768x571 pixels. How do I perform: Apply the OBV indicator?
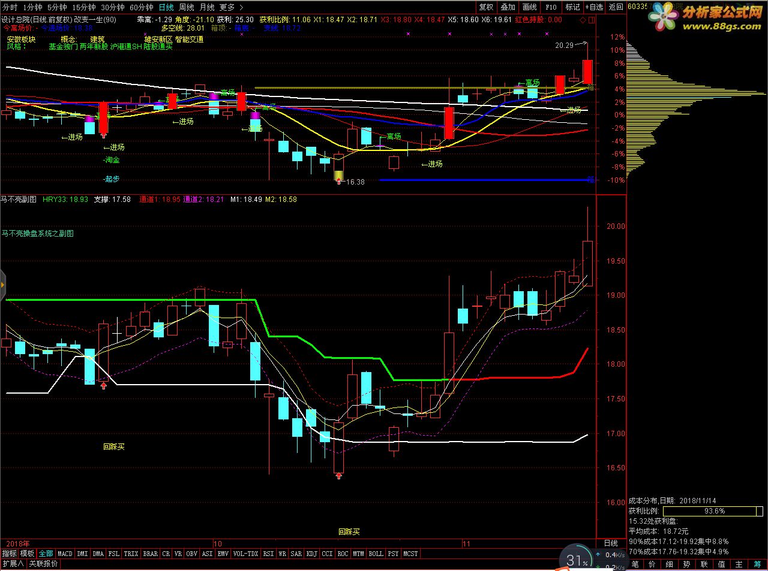tap(192, 554)
